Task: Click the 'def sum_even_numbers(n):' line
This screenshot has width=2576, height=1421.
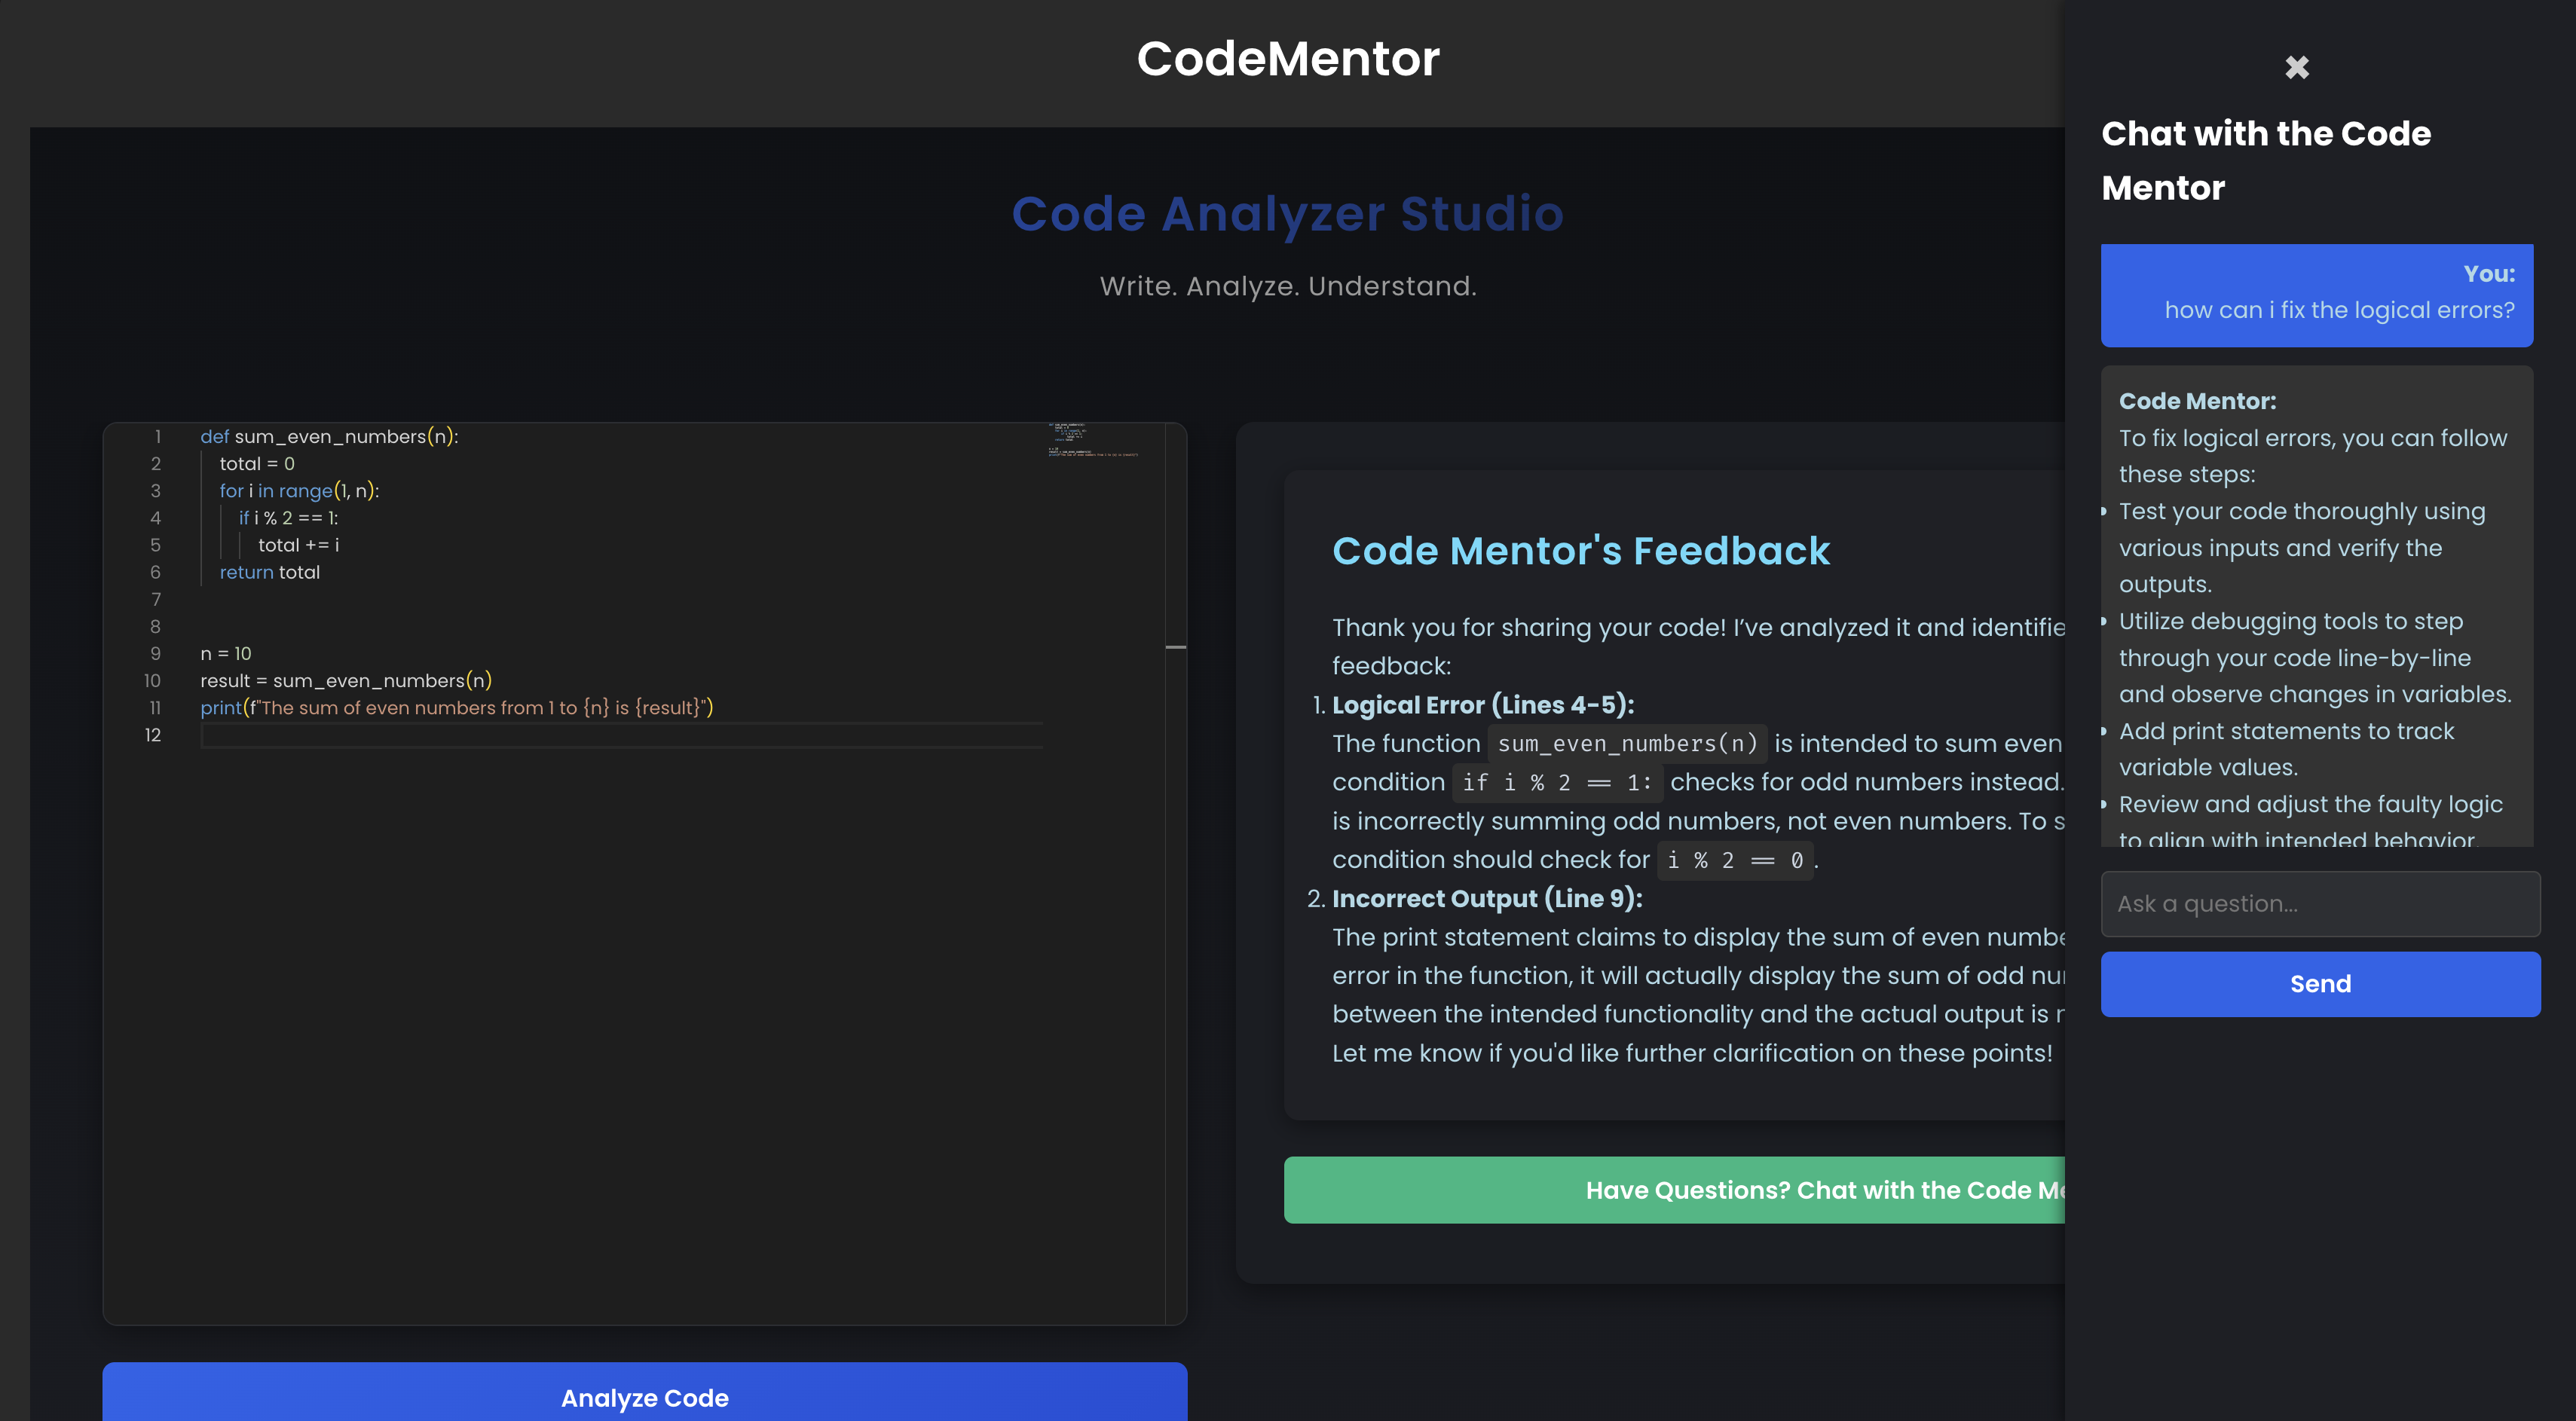Action: (329, 437)
